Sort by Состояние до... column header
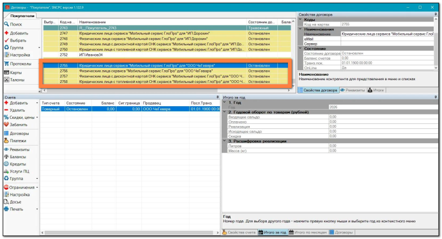This screenshot has width=442, height=239. [262, 22]
